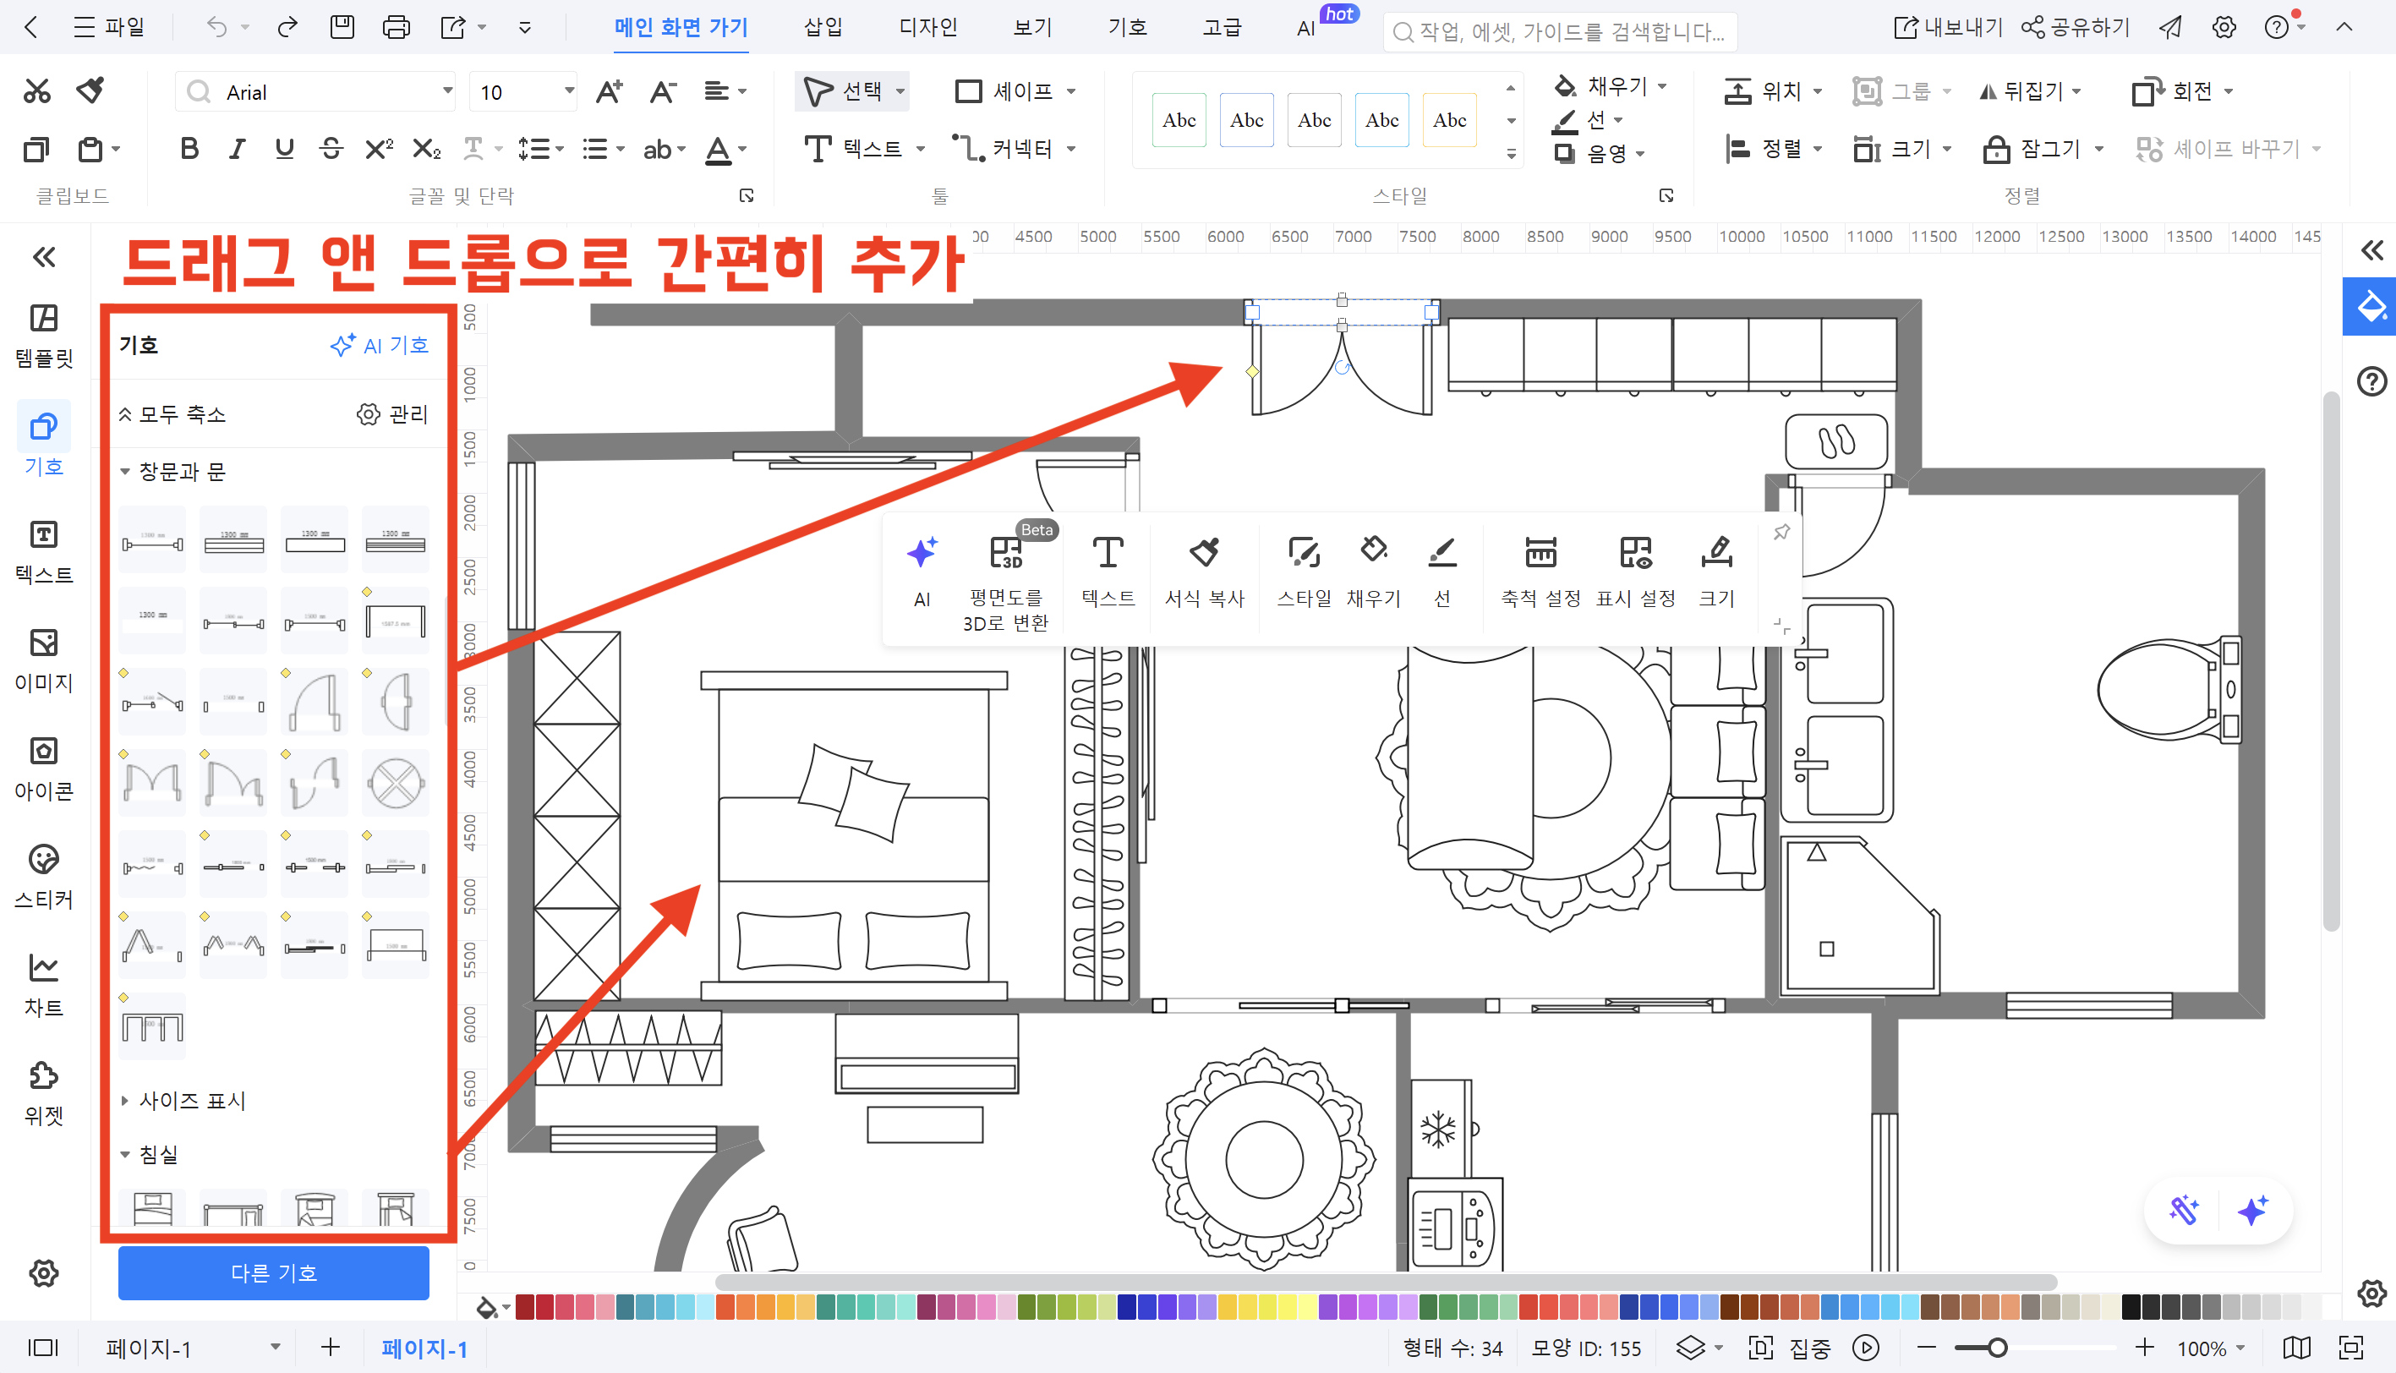Screen dimensions: 2396x1373
Task: Open 축척 설정 scale settings
Action: pyautogui.click(x=1539, y=571)
